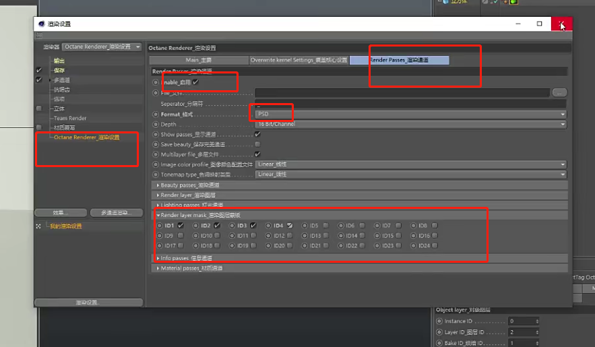The image size is (595, 347).
Task: Click the animation dot beside File_文件
Action: [156, 92]
